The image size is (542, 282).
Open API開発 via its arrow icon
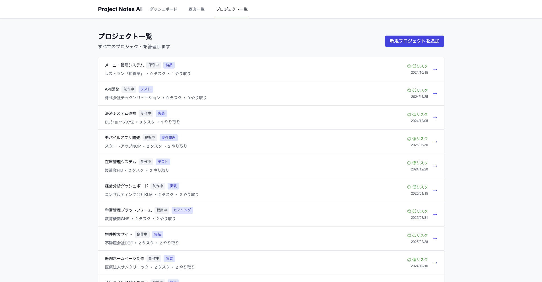(435, 93)
